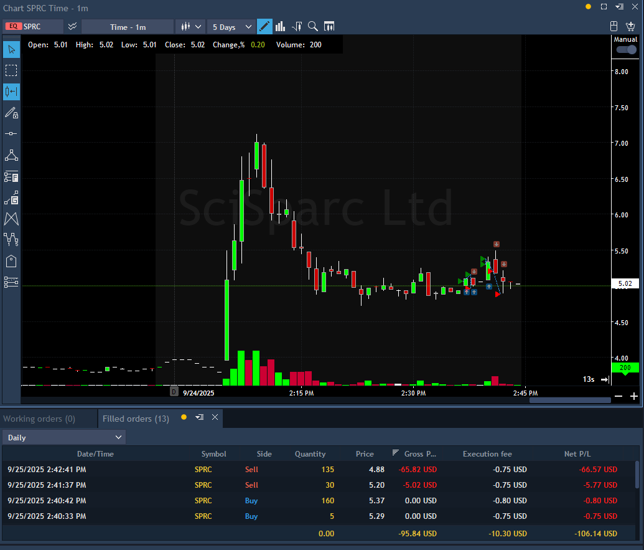Close the Filled orders panel
This screenshot has width=644, height=550.
click(215, 417)
